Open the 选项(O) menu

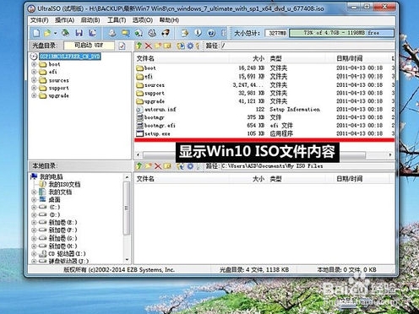point(143,20)
